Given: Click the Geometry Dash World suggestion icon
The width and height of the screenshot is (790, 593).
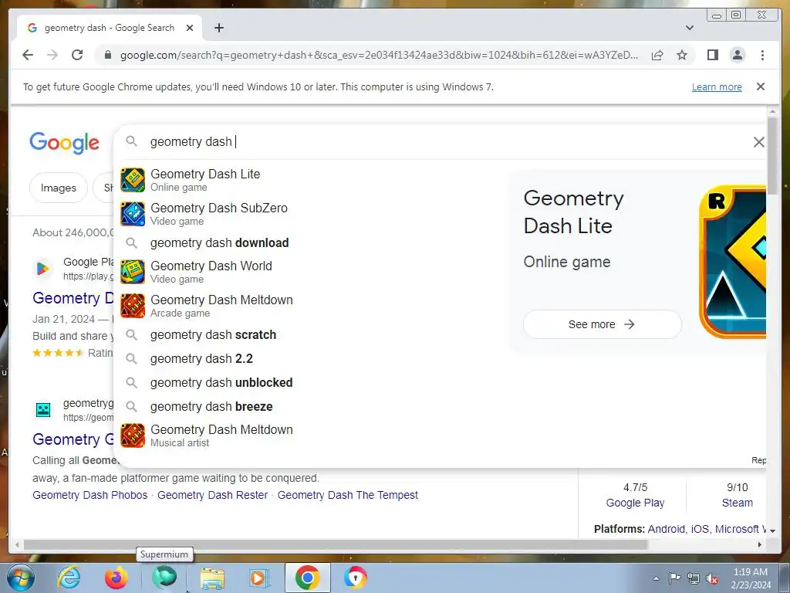Looking at the screenshot, I should tap(133, 272).
